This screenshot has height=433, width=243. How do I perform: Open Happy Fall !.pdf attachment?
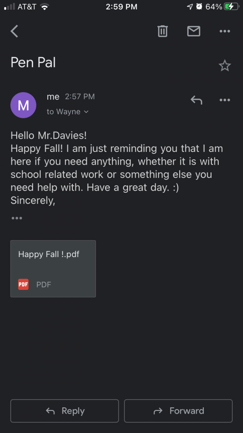(x=53, y=269)
